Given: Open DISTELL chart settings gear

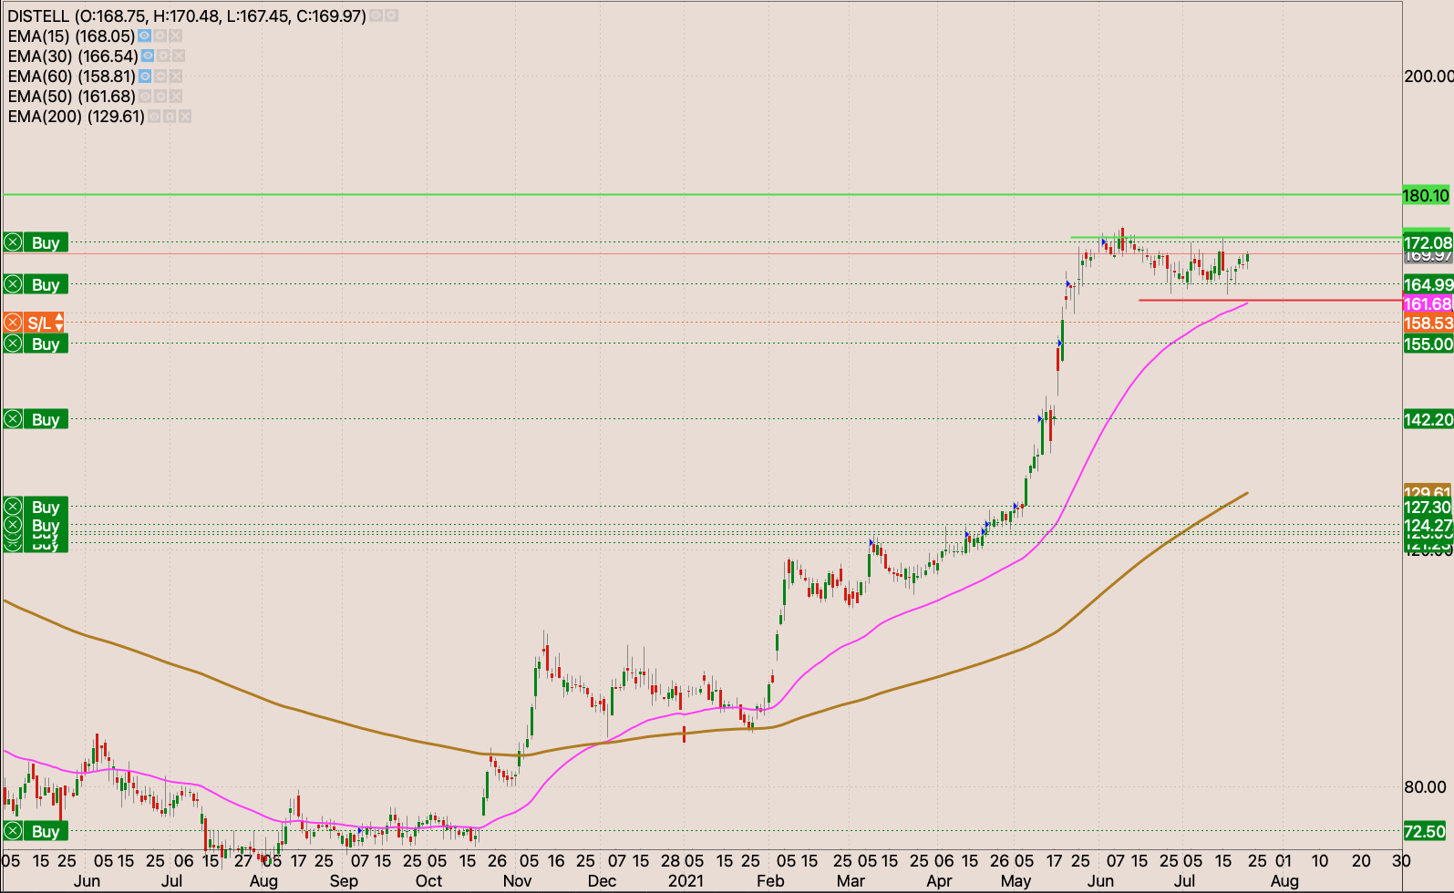Looking at the screenshot, I should [391, 16].
